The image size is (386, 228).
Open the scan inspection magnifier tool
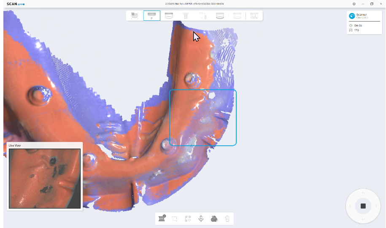(x=254, y=16)
